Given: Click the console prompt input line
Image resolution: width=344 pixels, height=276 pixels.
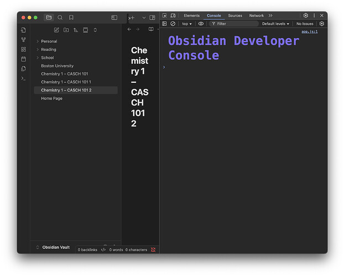Looking at the screenshot, I should coord(243,67).
